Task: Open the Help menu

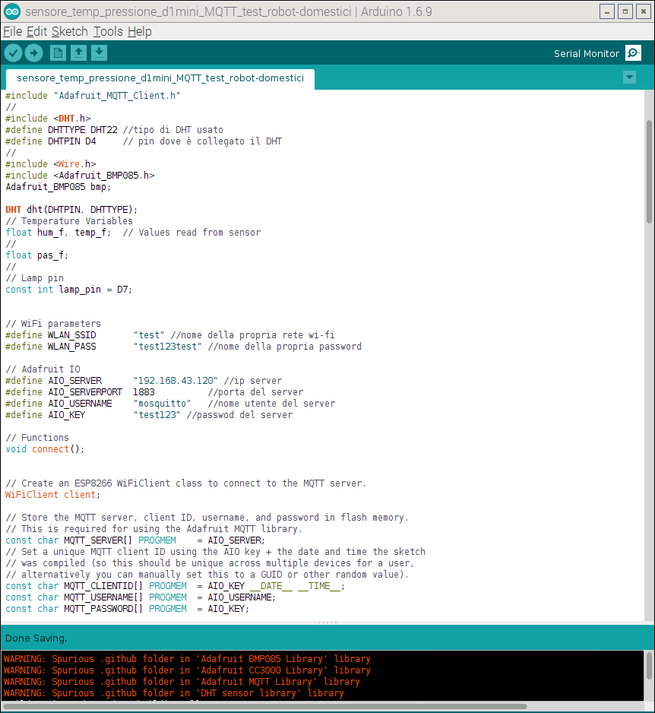Action: coord(140,31)
